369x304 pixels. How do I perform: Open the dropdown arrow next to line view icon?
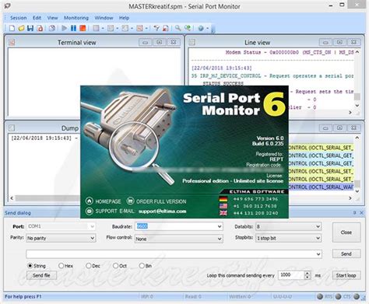coord(118,28)
